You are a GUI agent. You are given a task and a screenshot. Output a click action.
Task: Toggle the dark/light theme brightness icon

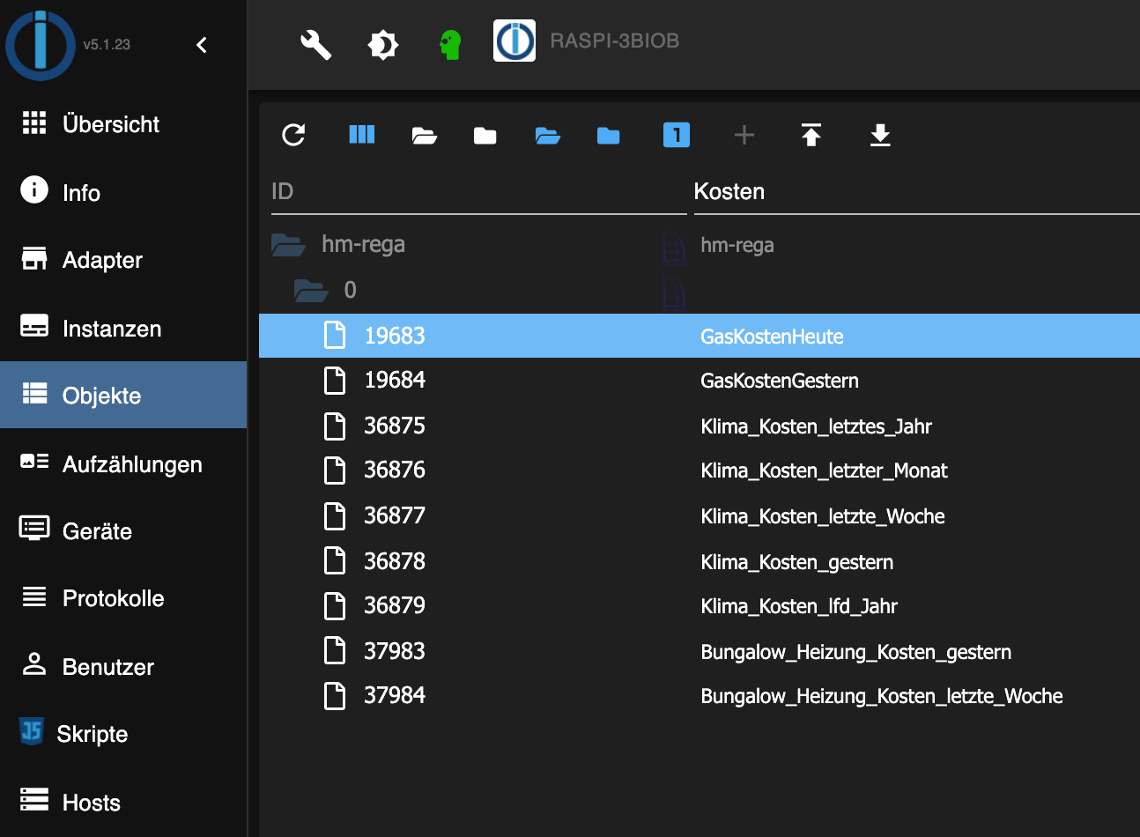point(383,44)
